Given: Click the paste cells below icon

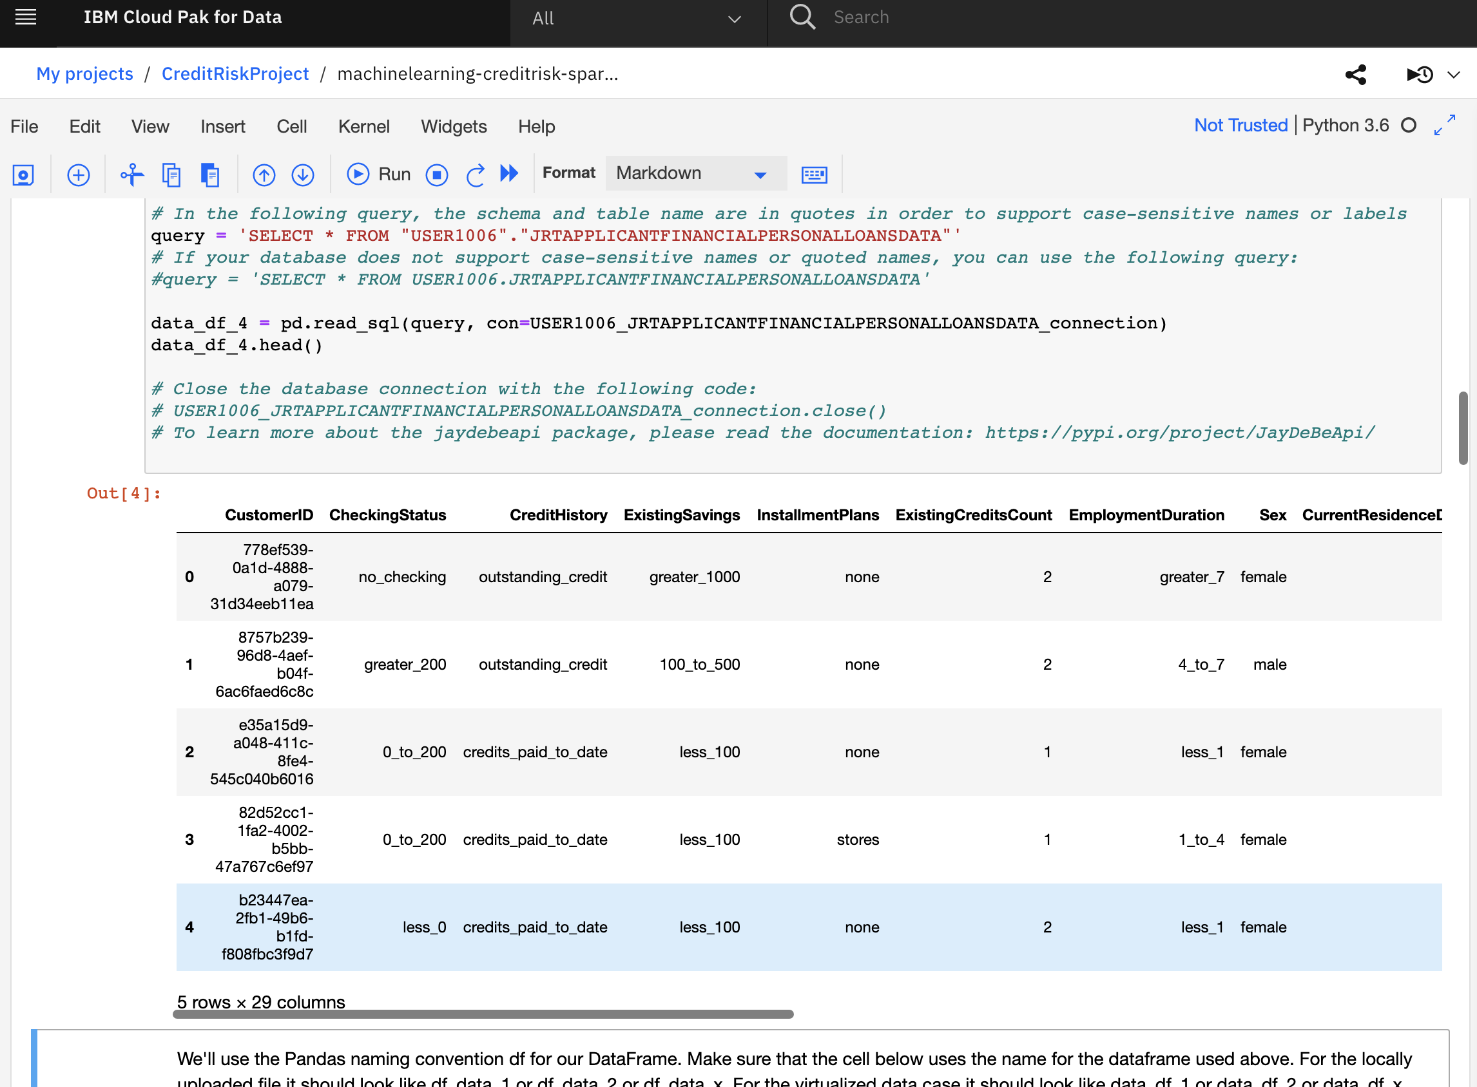Looking at the screenshot, I should point(209,174).
